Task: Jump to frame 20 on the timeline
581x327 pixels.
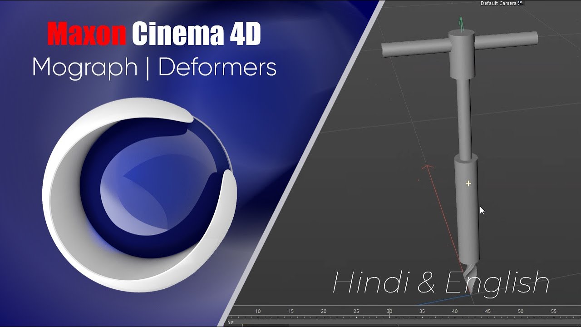Action: point(324,312)
